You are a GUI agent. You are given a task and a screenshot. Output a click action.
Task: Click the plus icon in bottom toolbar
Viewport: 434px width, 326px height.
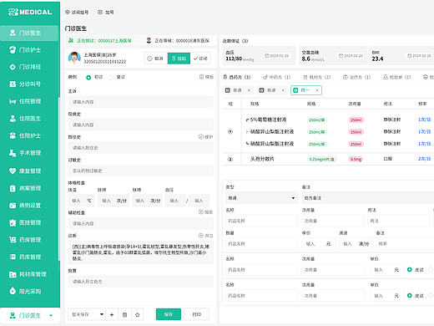pos(112,314)
